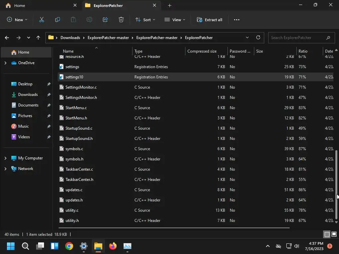The height and width of the screenshot is (254, 339).
Task: Switch to large thumbnails view icon
Action: tap(334, 234)
